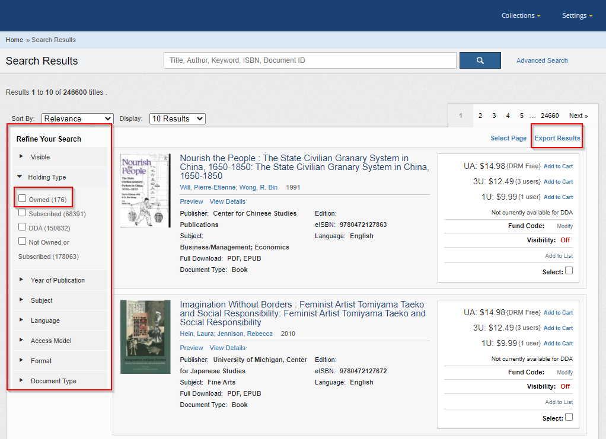
Task: Open the Settings menu
Action: point(575,15)
